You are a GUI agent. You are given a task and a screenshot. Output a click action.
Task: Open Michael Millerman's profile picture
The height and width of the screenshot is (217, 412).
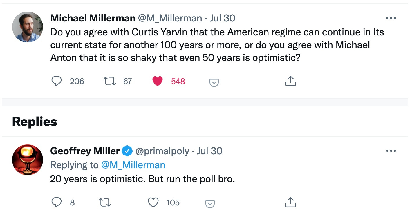(x=28, y=27)
